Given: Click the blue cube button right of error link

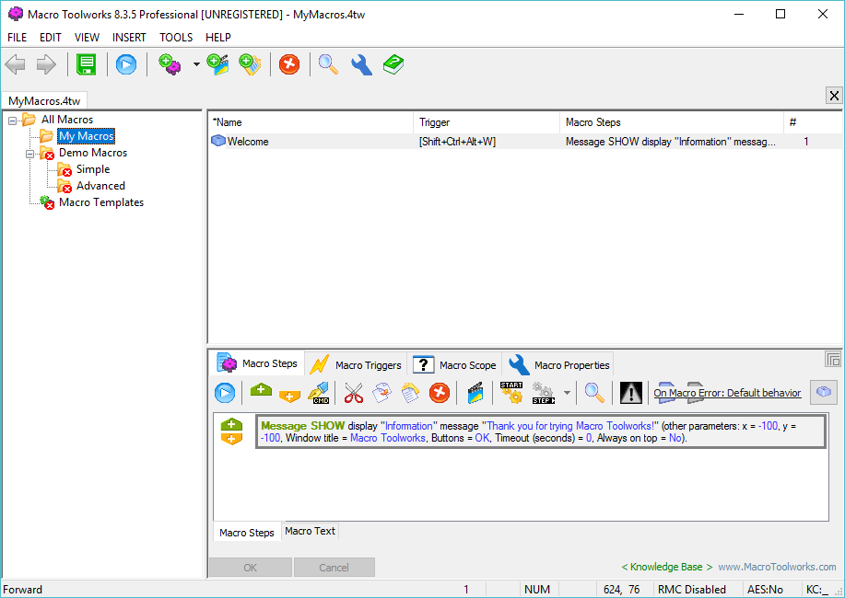Looking at the screenshot, I should click(824, 392).
